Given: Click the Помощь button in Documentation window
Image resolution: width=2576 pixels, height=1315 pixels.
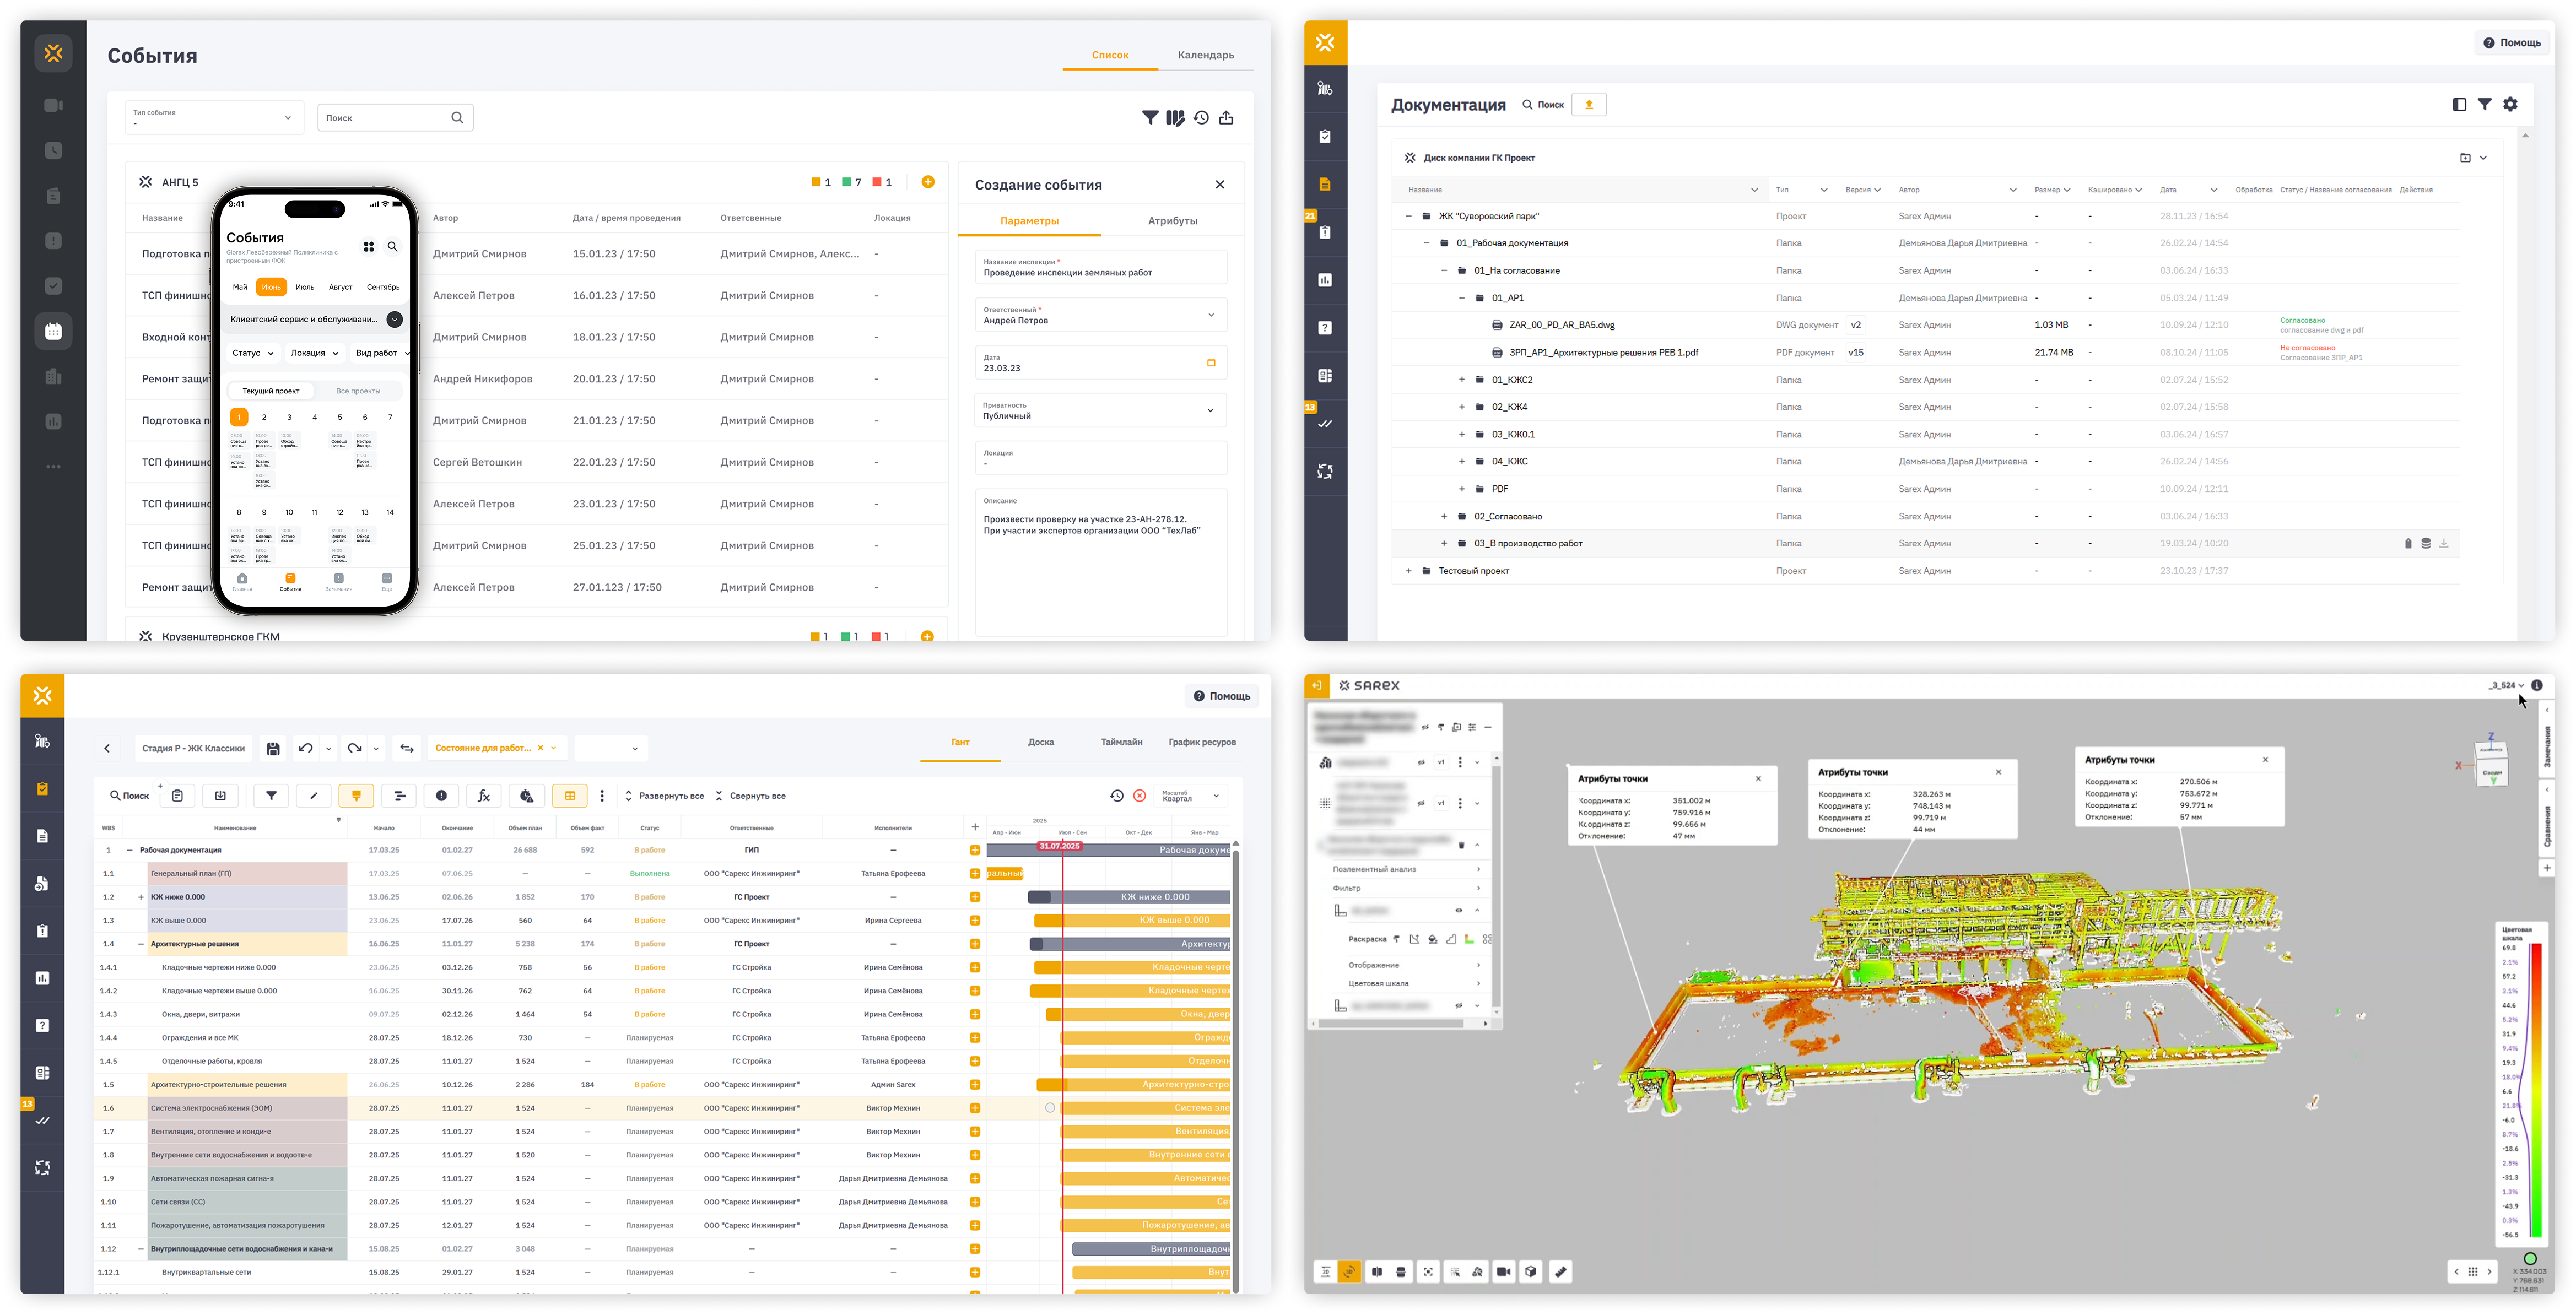Looking at the screenshot, I should pyautogui.click(x=2511, y=43).
